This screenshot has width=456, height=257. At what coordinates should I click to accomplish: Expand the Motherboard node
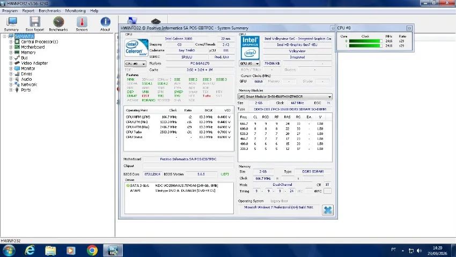[x=11, y=47]
